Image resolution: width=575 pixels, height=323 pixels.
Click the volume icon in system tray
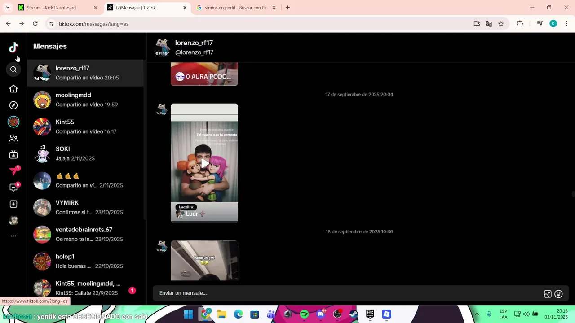pos(526,314)
